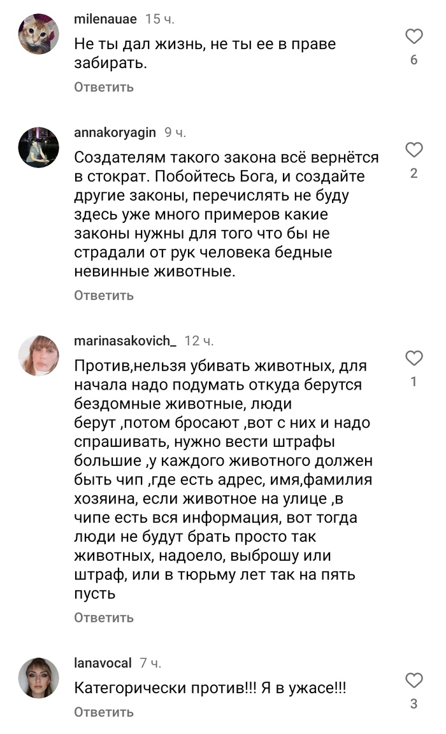View the 6 likes count on milenauae's comment
This screenshot has width=446, height=734.
(x=414, y=60)
